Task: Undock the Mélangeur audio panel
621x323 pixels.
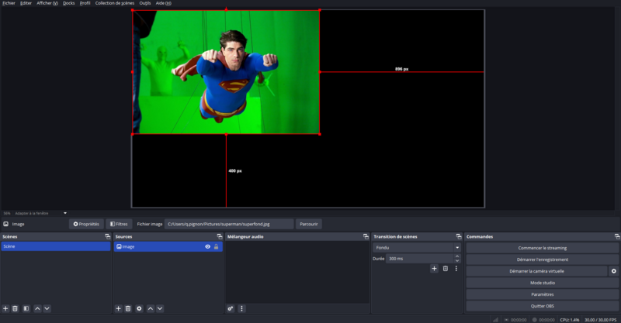Action: click(366, 236)
